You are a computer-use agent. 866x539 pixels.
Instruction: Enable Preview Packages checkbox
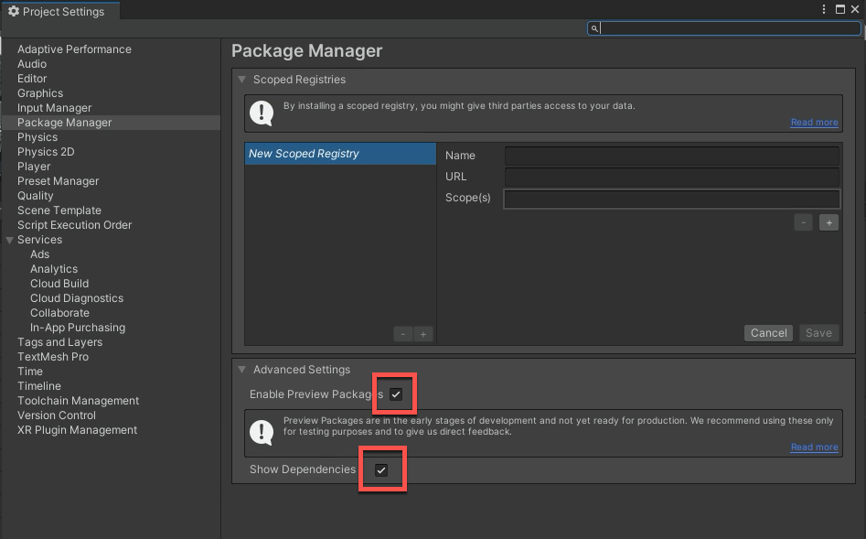(x=395, y=394)
